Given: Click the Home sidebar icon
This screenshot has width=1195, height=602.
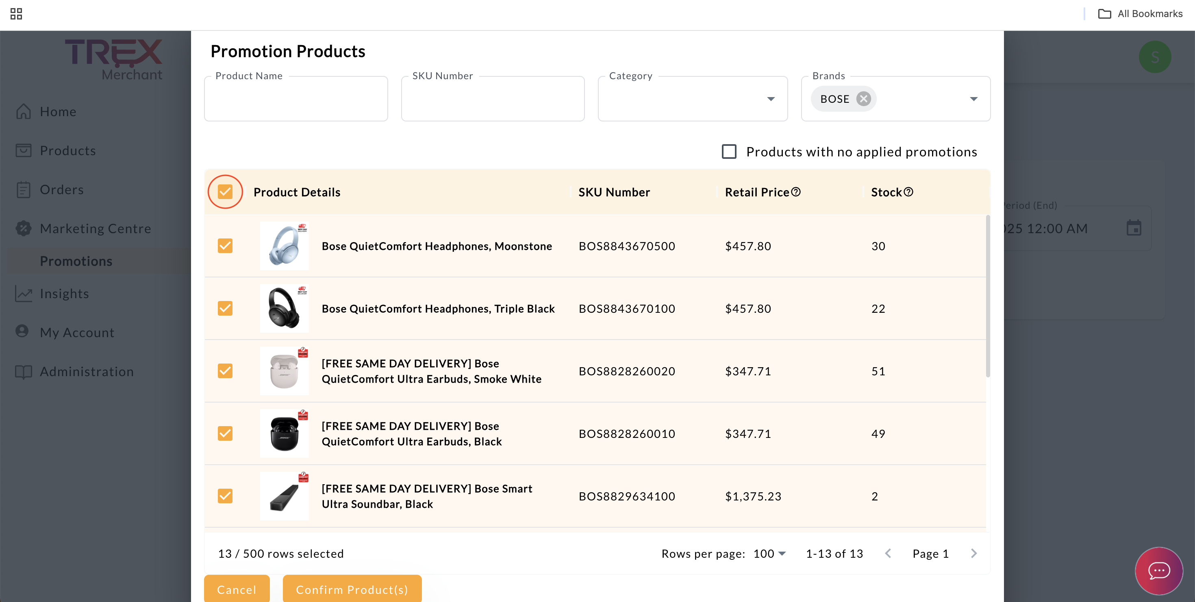Looking at the screenshot, I should point(23,111).
